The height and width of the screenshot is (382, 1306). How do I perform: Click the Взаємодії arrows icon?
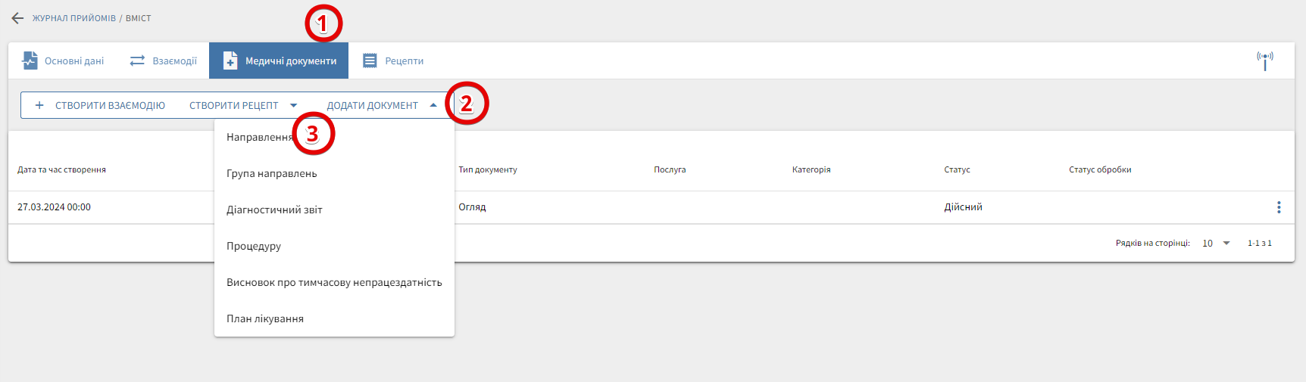137,61
